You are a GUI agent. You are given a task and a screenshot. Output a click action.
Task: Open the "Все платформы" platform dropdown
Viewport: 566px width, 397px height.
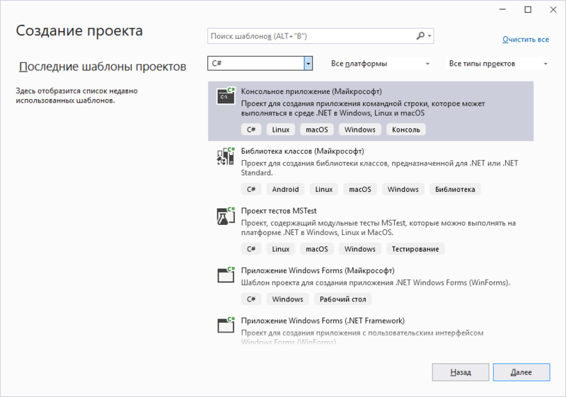point(380,64)
